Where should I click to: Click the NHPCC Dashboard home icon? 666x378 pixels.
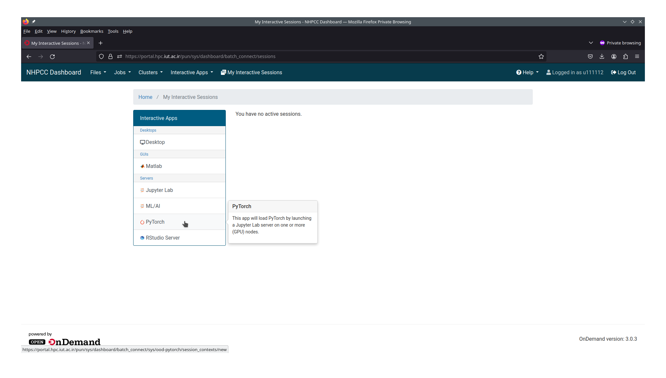tap(54, 72)
